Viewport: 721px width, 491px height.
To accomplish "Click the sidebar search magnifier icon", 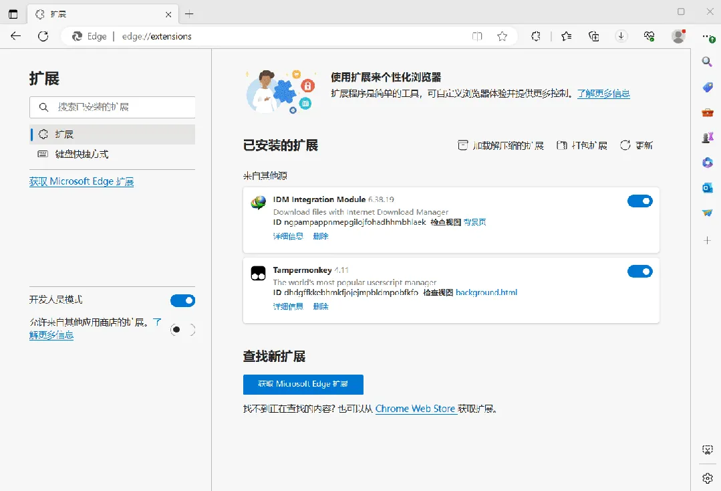I will pyautogui.click(x=707, y=62).
